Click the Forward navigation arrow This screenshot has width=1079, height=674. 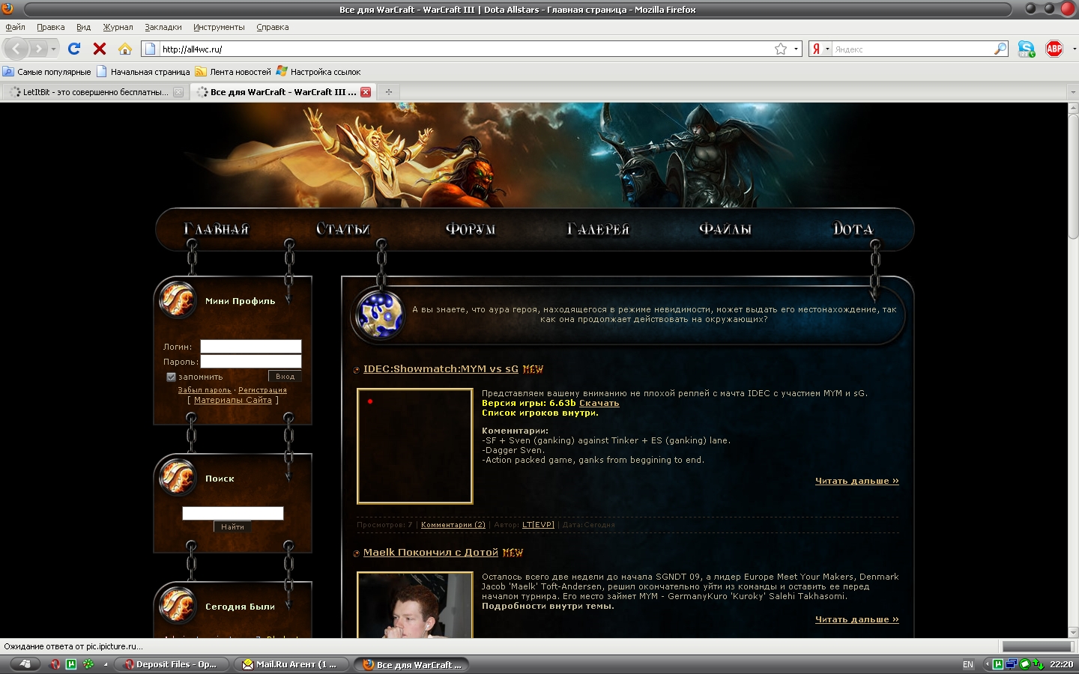[39, 49]
